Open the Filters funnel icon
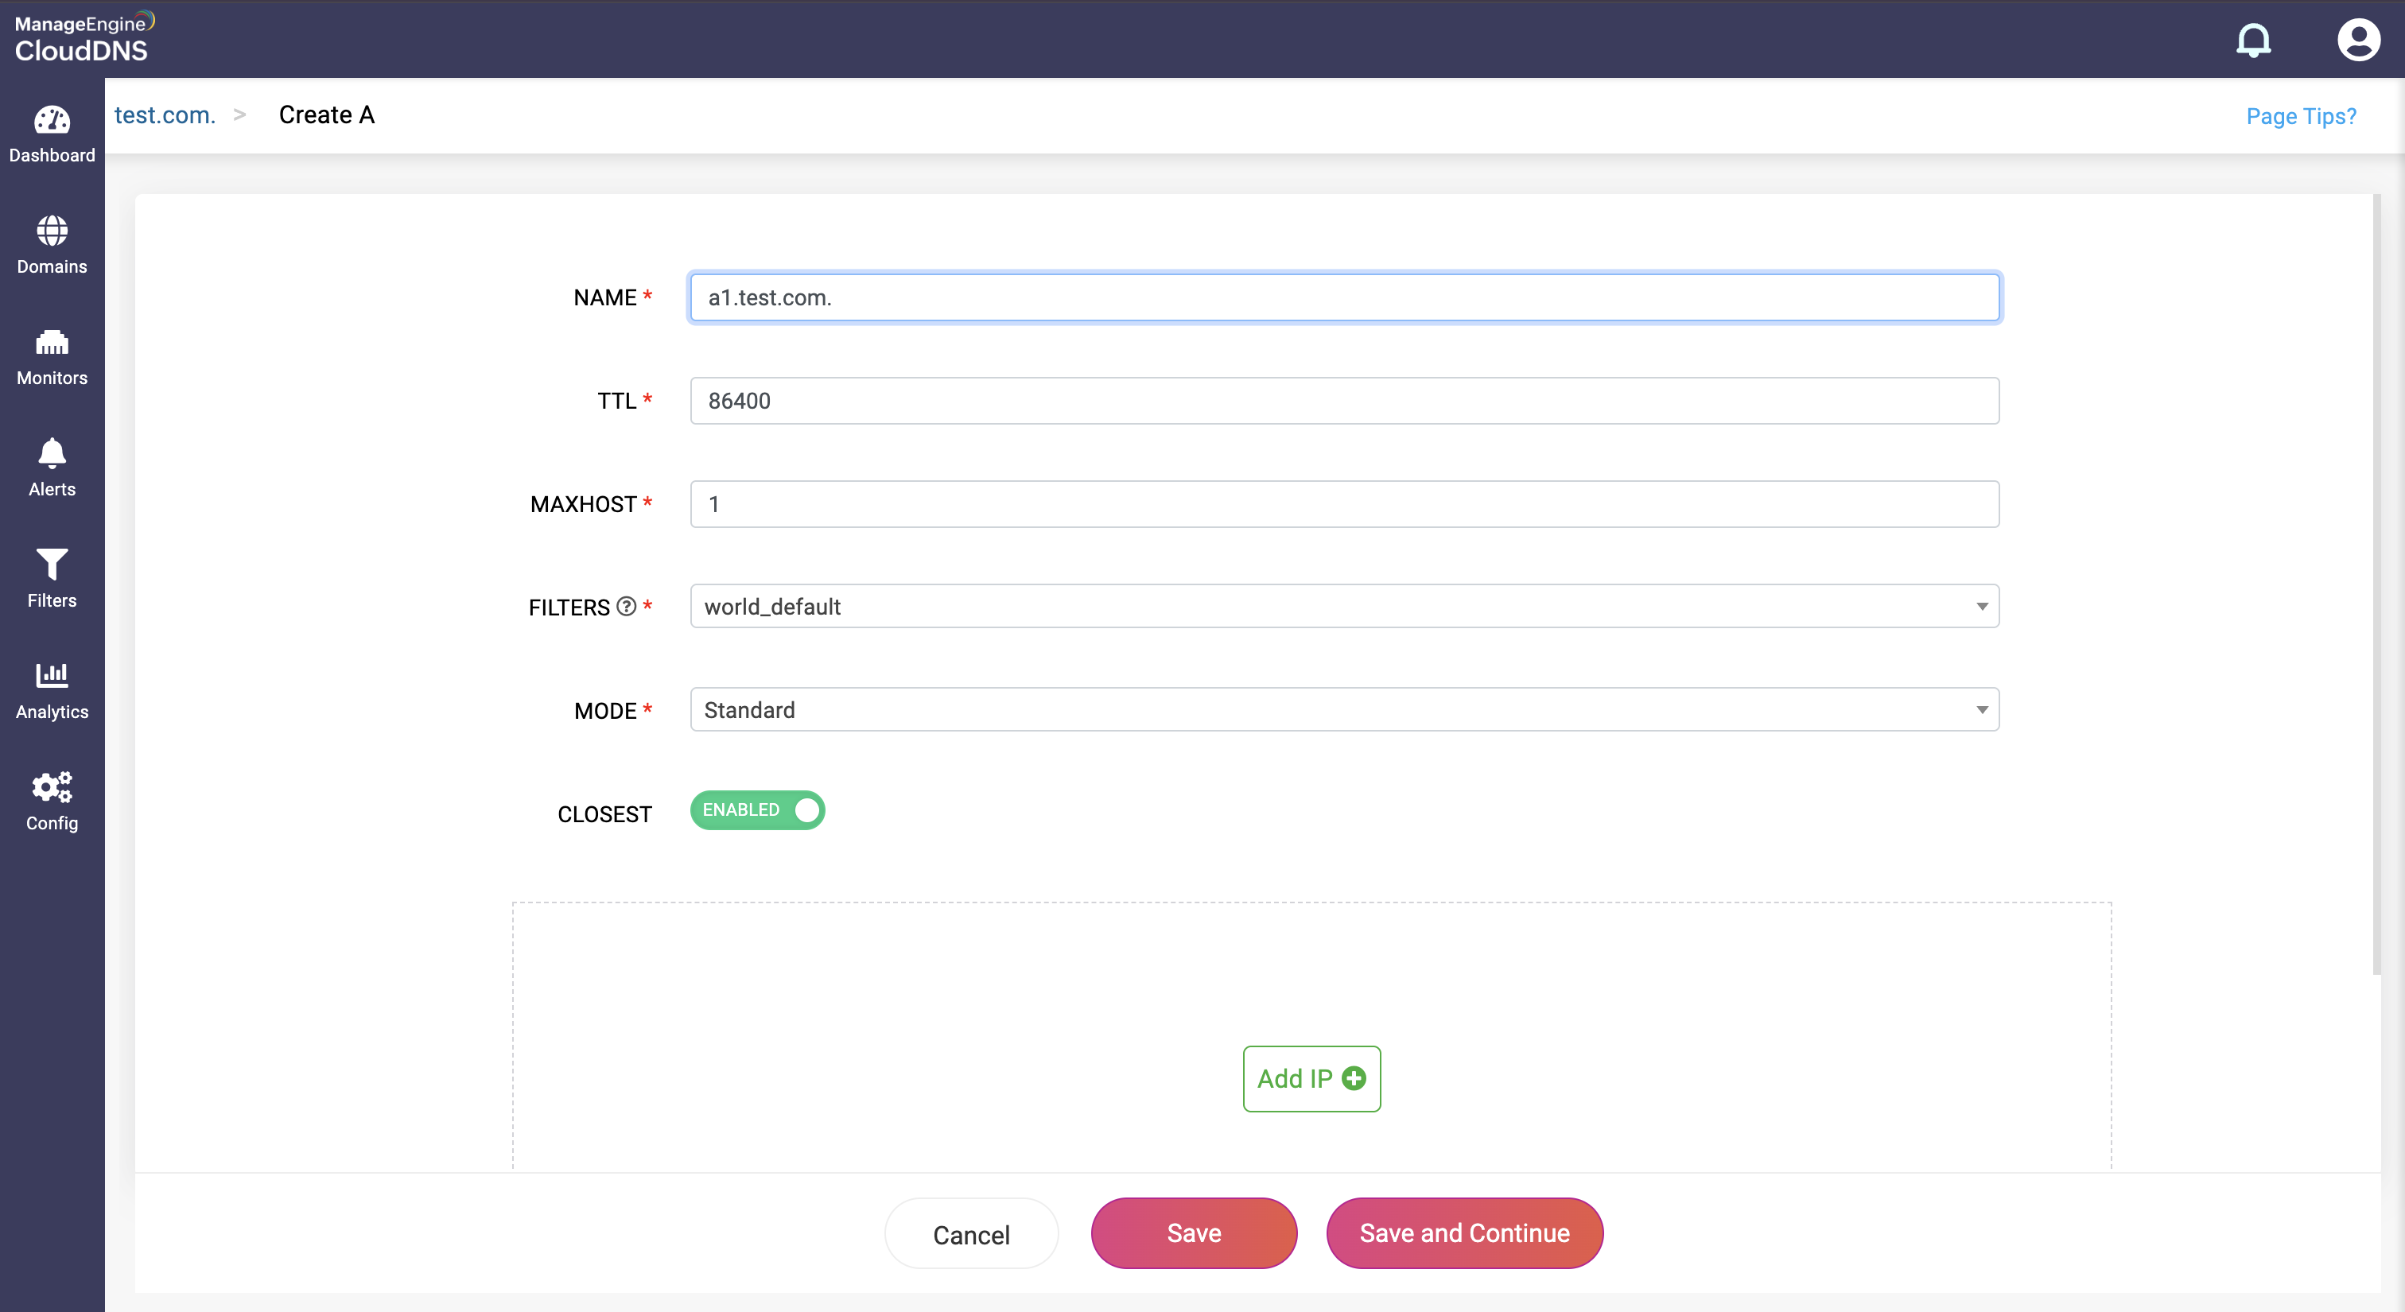 pyautogui.click(x=52, y=565)
